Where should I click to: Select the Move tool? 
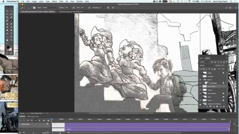pyautogui.click(x=7, y=11)
